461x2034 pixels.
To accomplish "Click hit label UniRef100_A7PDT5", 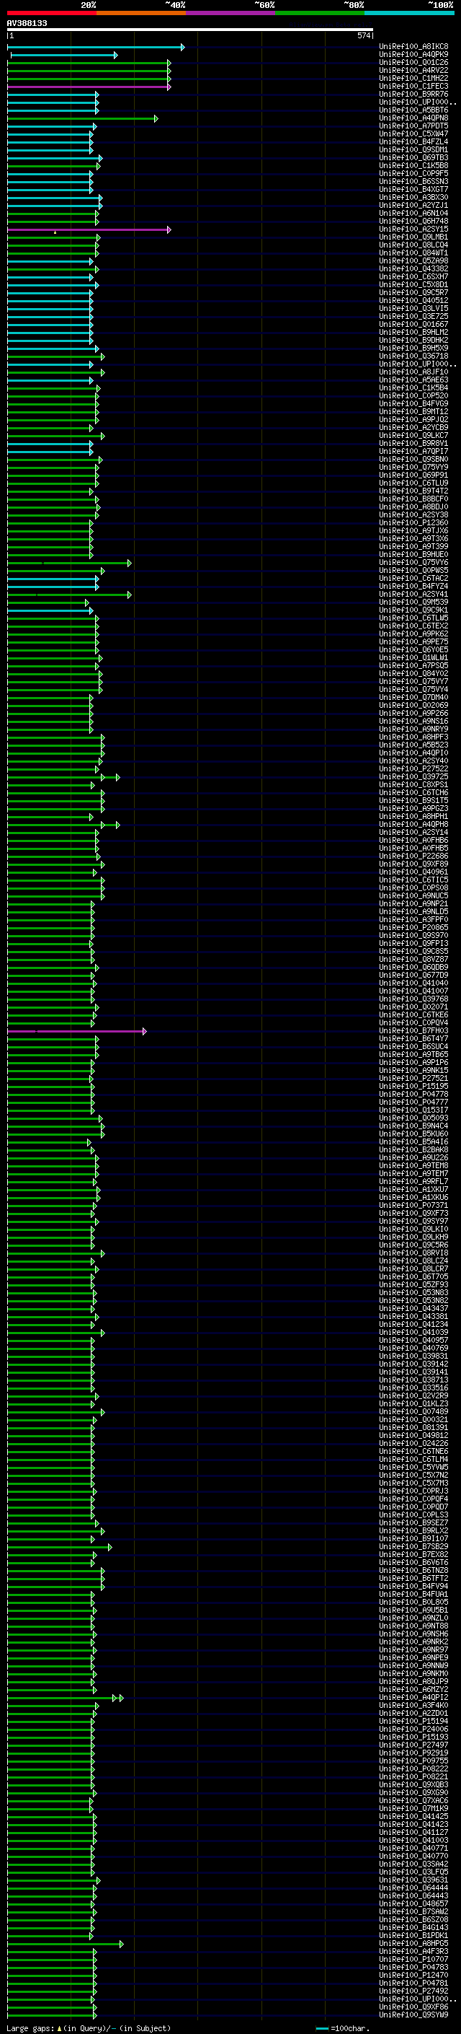I will click(413, 126).
